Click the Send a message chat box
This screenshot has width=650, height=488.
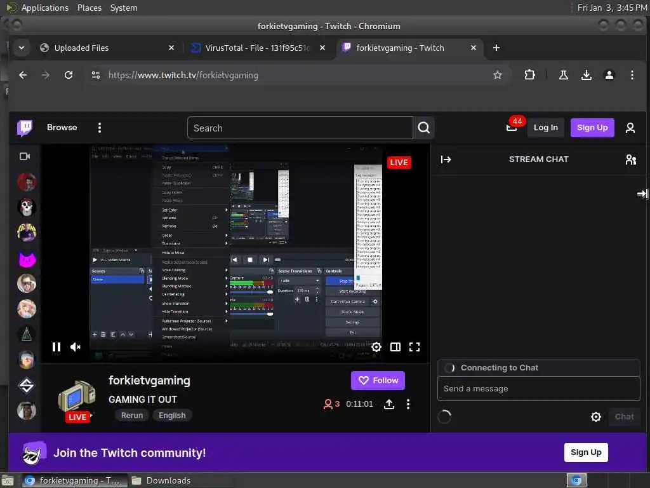tap(538, 389)
